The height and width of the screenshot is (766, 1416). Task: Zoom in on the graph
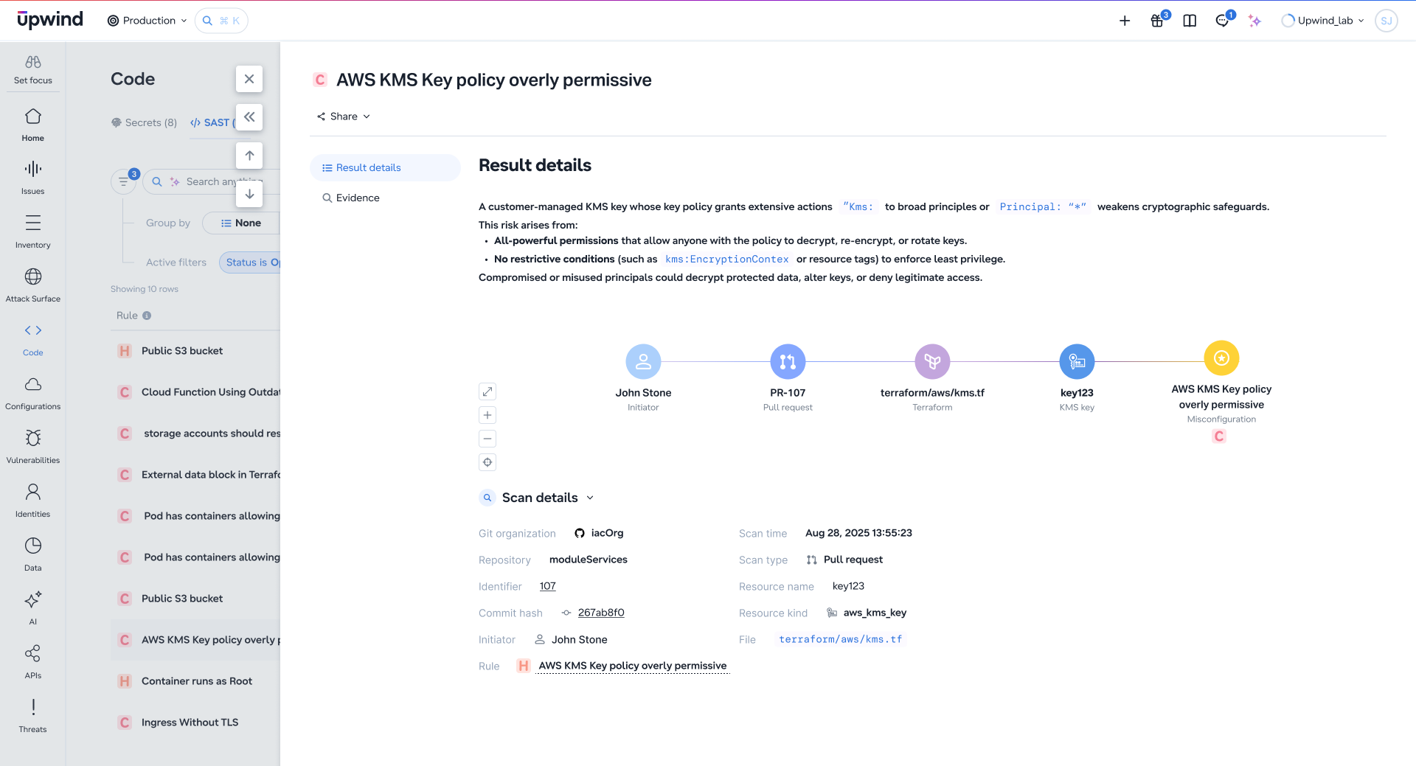[x=487, y=415]
